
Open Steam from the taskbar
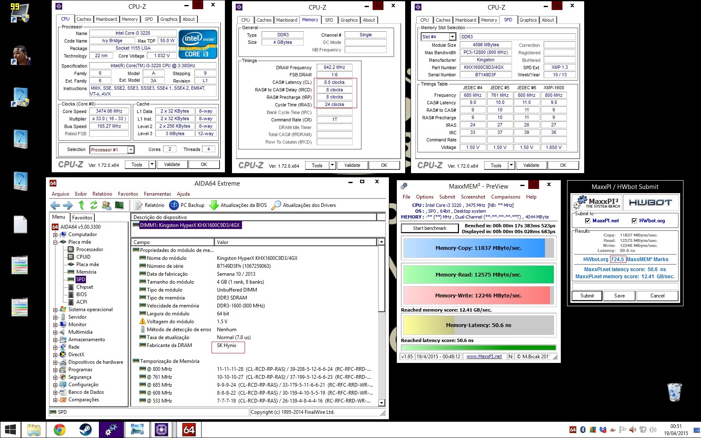[86, 430]
